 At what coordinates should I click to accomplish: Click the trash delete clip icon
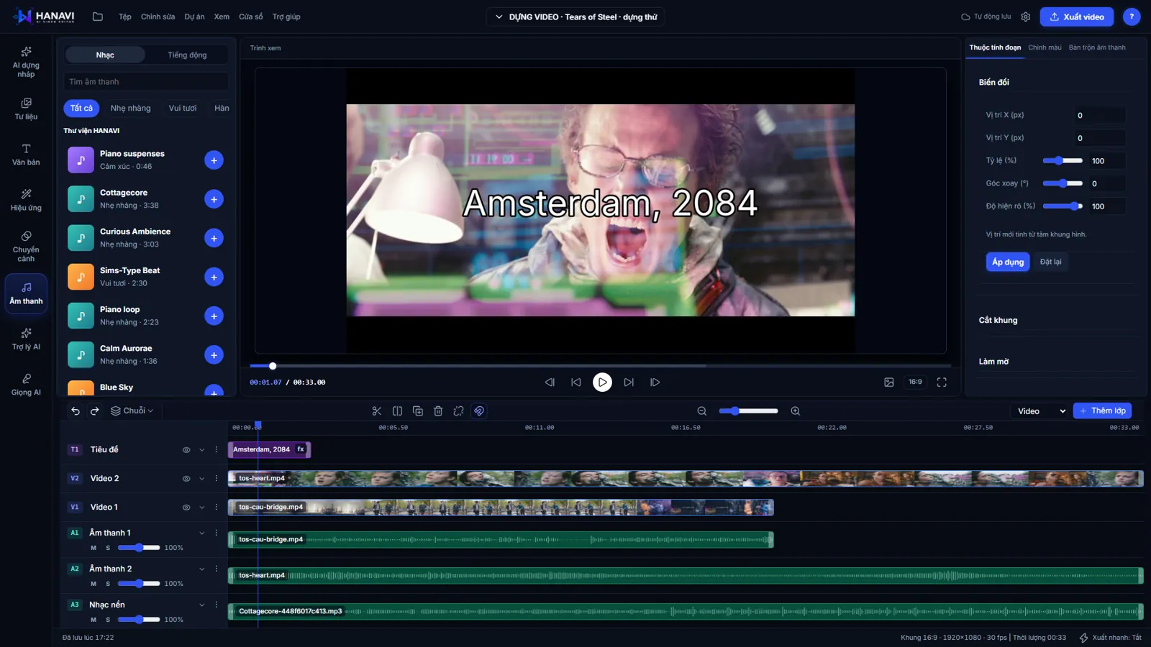(438, 411)
